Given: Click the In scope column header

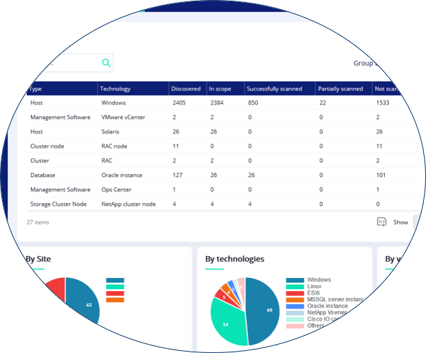Looking at the screenshot, I should click(x=221, y=89).
